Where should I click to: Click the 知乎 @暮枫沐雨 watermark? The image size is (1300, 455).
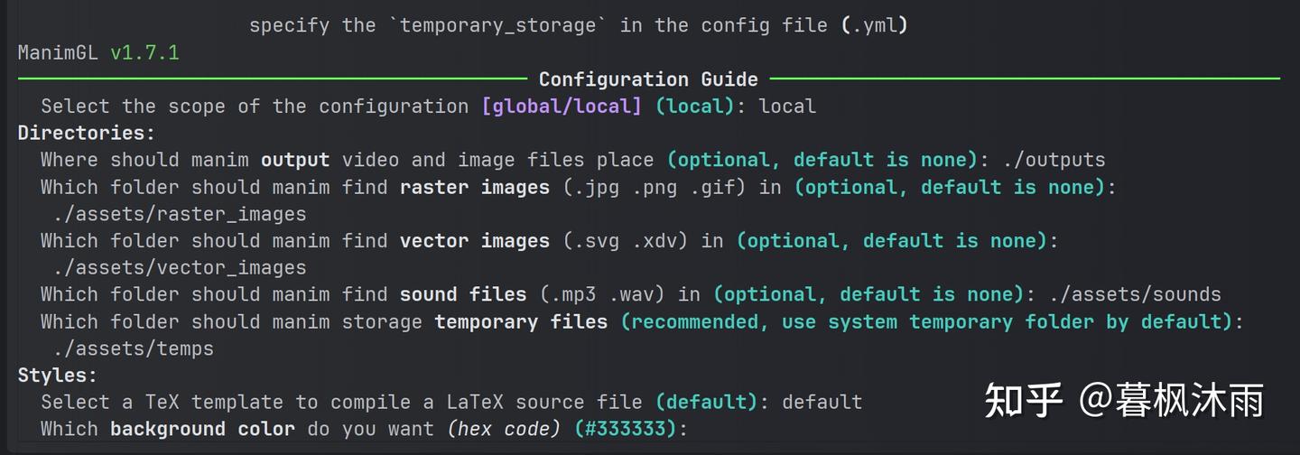pyautogui.click(x=1124, y=400)
